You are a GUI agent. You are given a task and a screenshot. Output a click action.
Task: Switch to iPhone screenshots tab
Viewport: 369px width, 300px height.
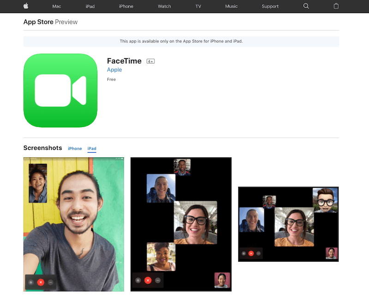coord(75,149)
